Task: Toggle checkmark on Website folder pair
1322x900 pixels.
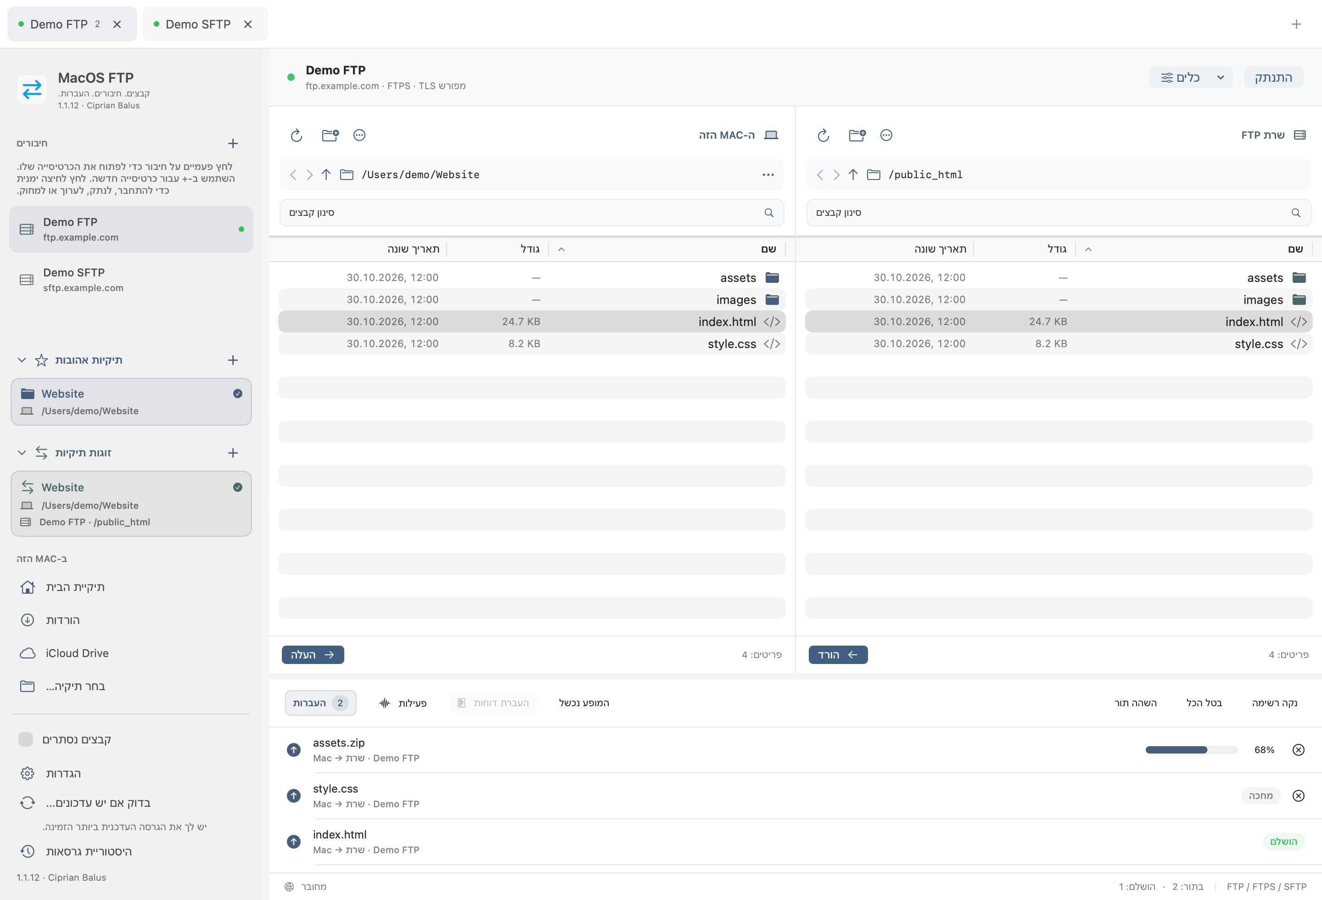Action: point(238,487)
